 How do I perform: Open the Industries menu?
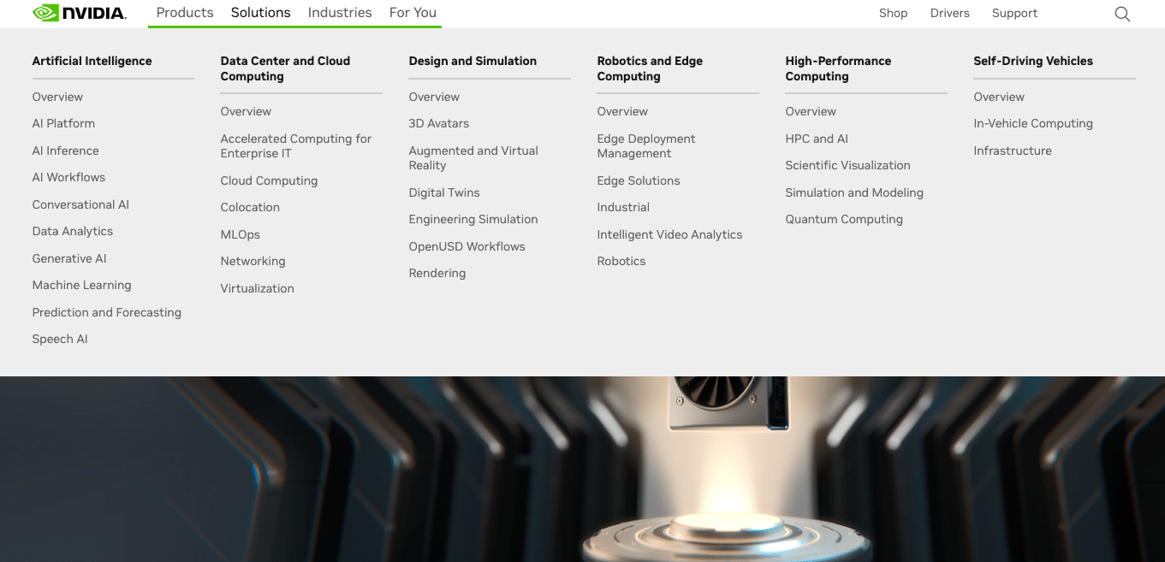pyautogui.click(x=339, y=12)
